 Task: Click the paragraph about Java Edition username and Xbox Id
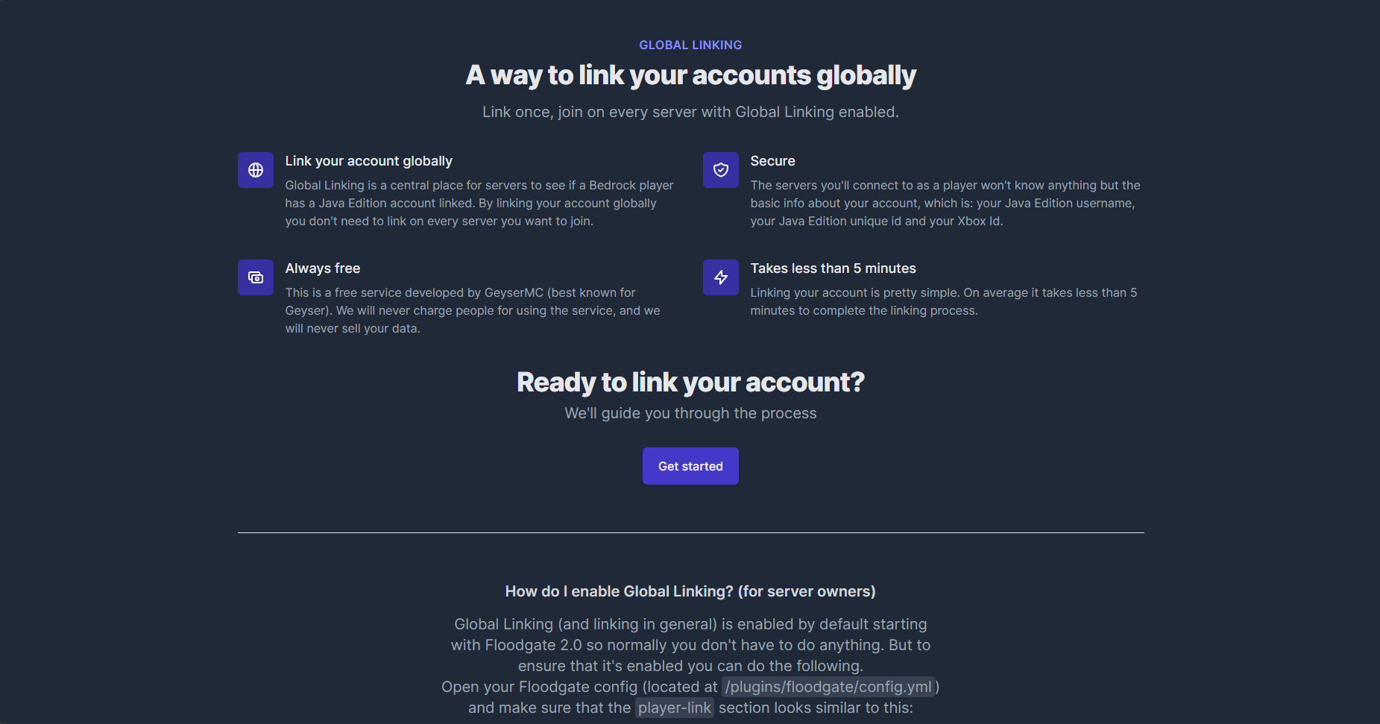pyautogui.click(x=945, y=203)
